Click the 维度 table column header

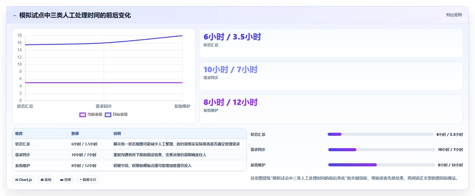click(19, 134)
